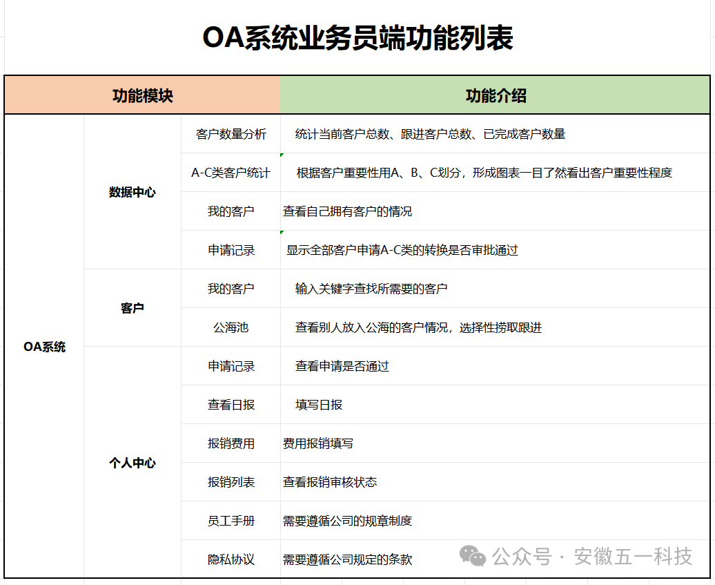Screen dimensions: 715x585
Task: Click the 报销列表 cell
Action: tap(231, 482)
